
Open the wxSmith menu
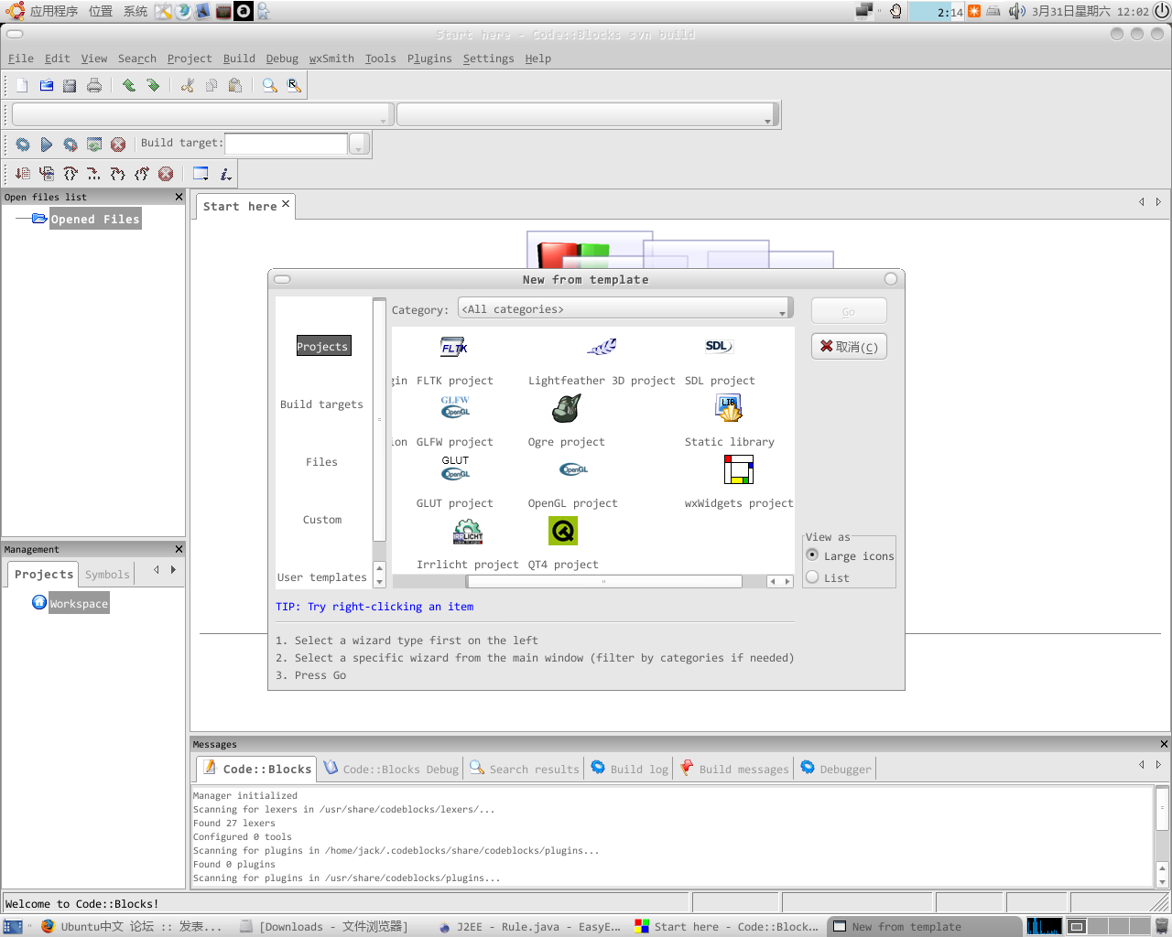pyautogui.click(x=331, y=59)
